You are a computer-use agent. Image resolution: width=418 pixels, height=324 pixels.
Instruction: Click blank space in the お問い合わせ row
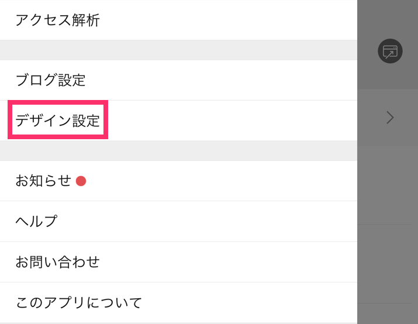coord(227,262)
